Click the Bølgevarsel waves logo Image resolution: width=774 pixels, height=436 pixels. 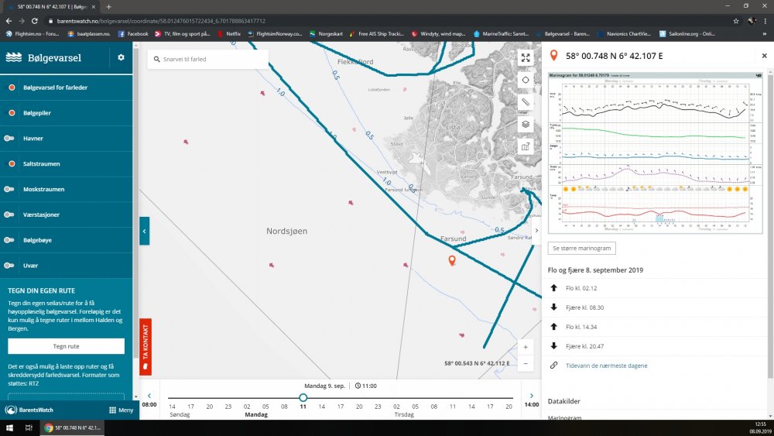[13, 57]
